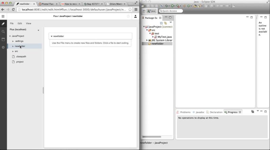
Task: Open the .project file in Orion
Action: (20, 62)
